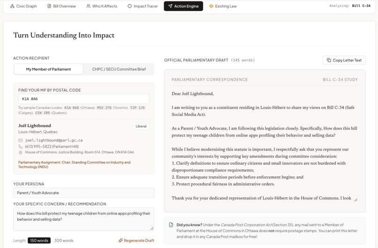This screenshot has height=248, width=378.
Task: Click the Analyzing: Bill C-34 label
Action: [350, 6]
